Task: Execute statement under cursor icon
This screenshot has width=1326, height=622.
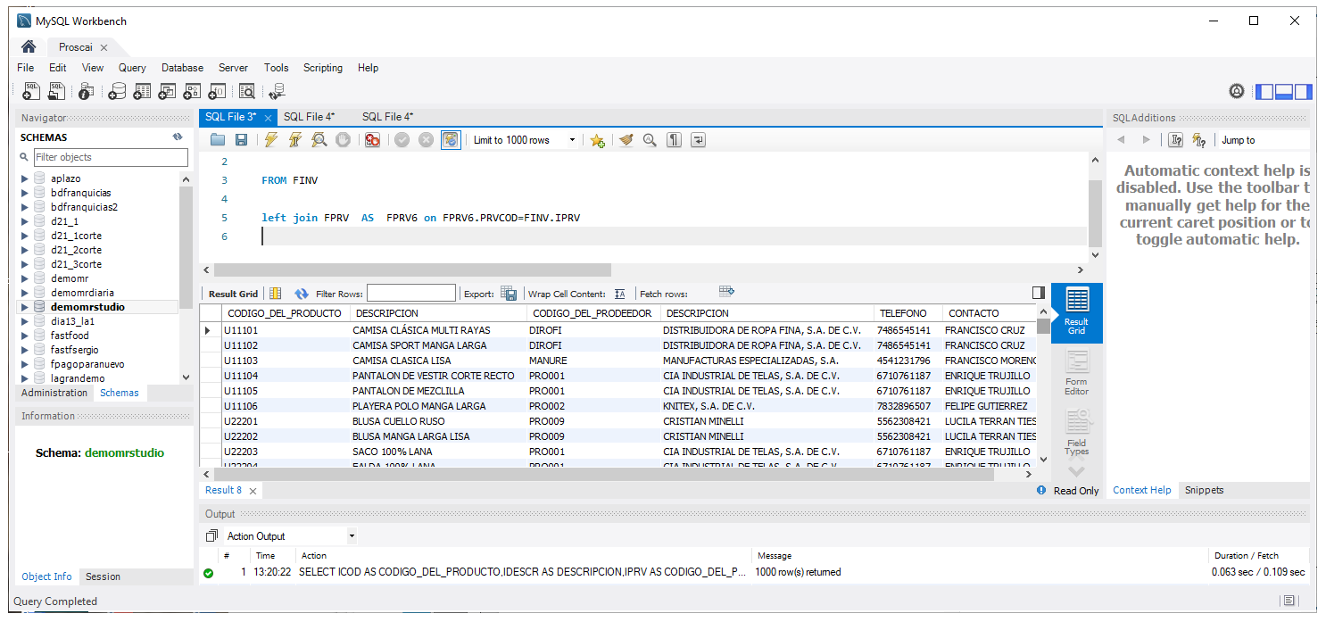Action: click(x=295, y=140)
